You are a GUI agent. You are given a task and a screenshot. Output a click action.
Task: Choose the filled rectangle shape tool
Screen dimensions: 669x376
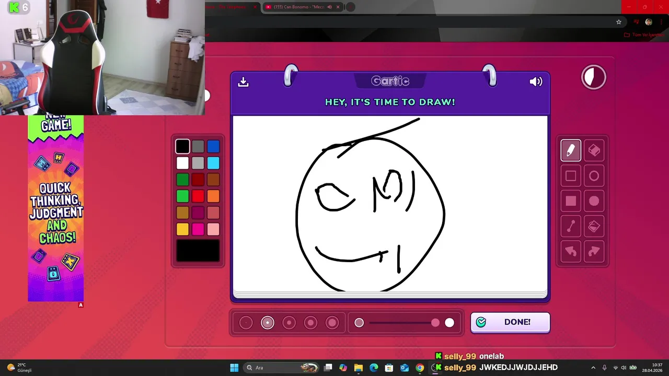[x=571, y=201]
